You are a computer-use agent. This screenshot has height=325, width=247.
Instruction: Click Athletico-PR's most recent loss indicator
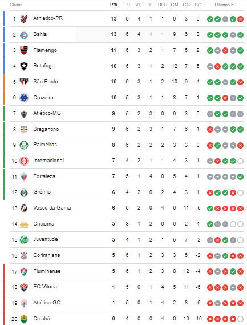coord(240,19)
